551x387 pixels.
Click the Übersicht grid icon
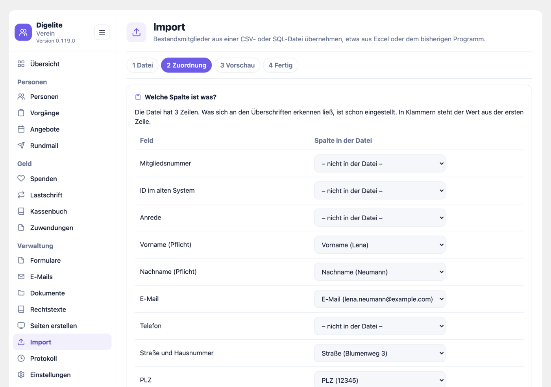click(21, 64)
